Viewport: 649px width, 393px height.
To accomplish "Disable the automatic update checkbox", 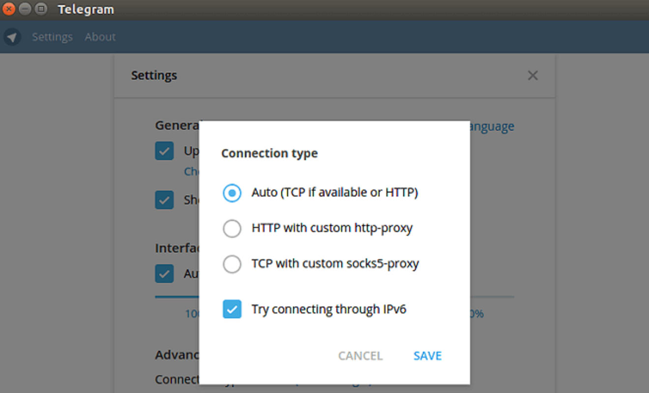I will (164, 150).
